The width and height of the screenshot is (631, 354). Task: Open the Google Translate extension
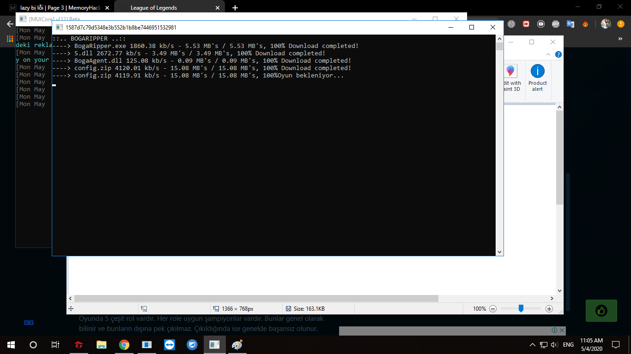[570, 24]
